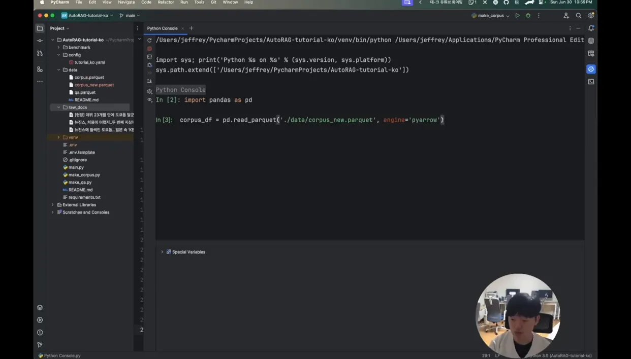Hide the console tool window
Viewport: 631px width, 359px height.
pos(578,28)
